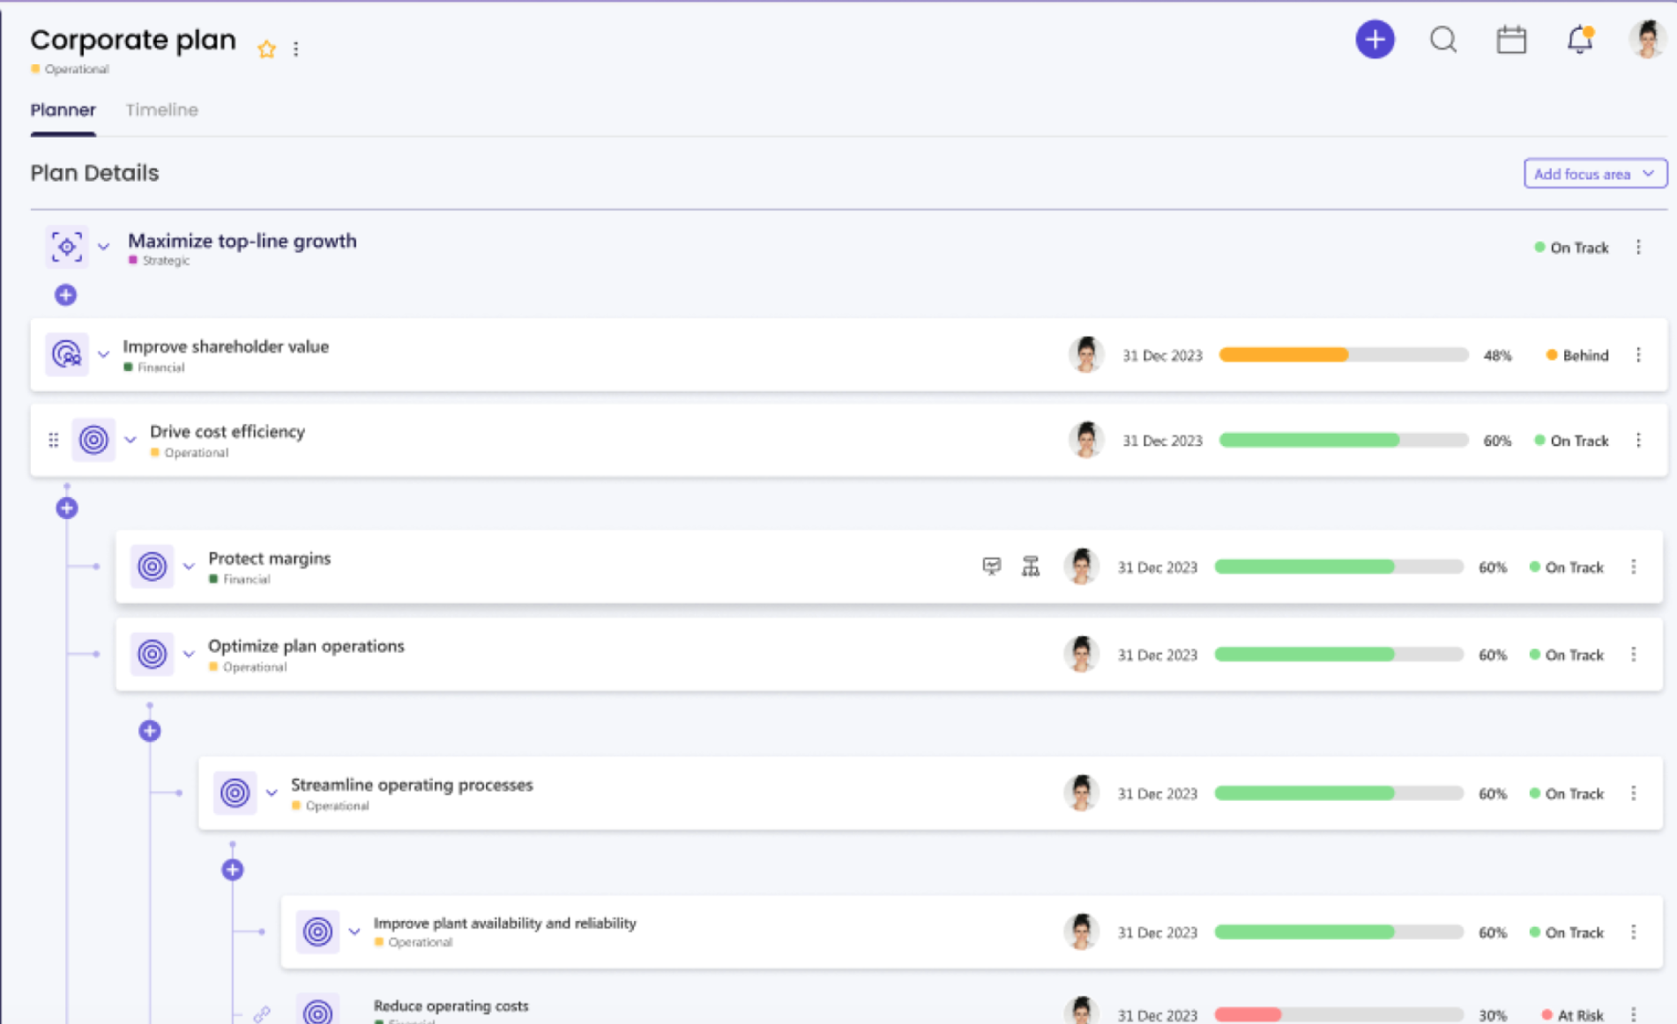This screenshot has width=1677, height=1024.
Task: Click drag handle beside Drive cost efficiency
Action: (54, 440)
